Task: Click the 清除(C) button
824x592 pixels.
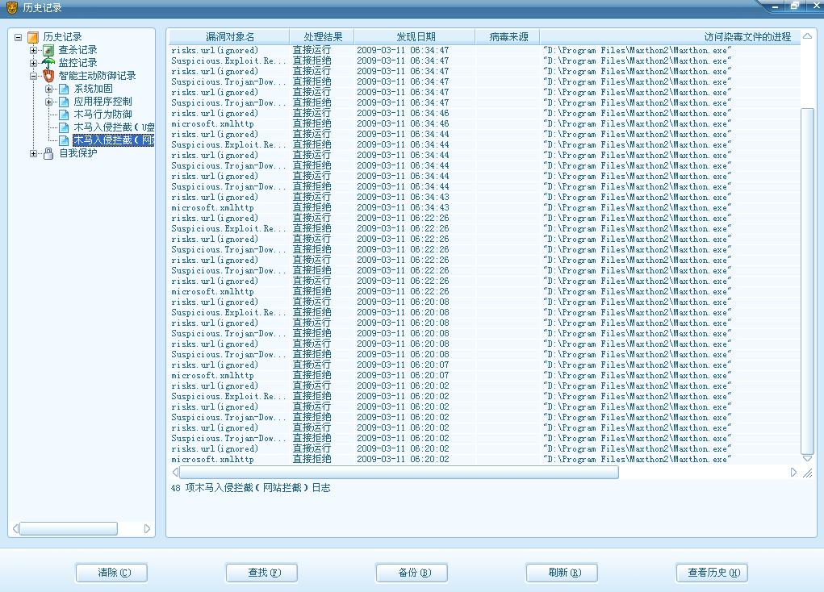Action: [111, 573]
